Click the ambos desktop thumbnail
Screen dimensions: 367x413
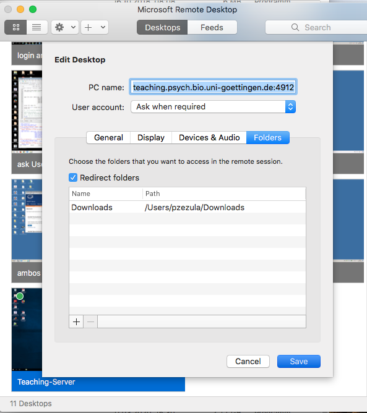pyautogui.click(x=27, y=220)
